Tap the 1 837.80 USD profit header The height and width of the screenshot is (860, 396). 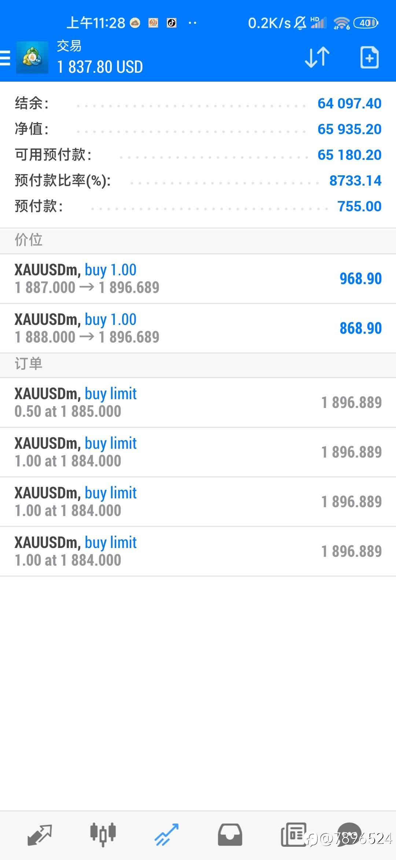[x=100, y=67]
